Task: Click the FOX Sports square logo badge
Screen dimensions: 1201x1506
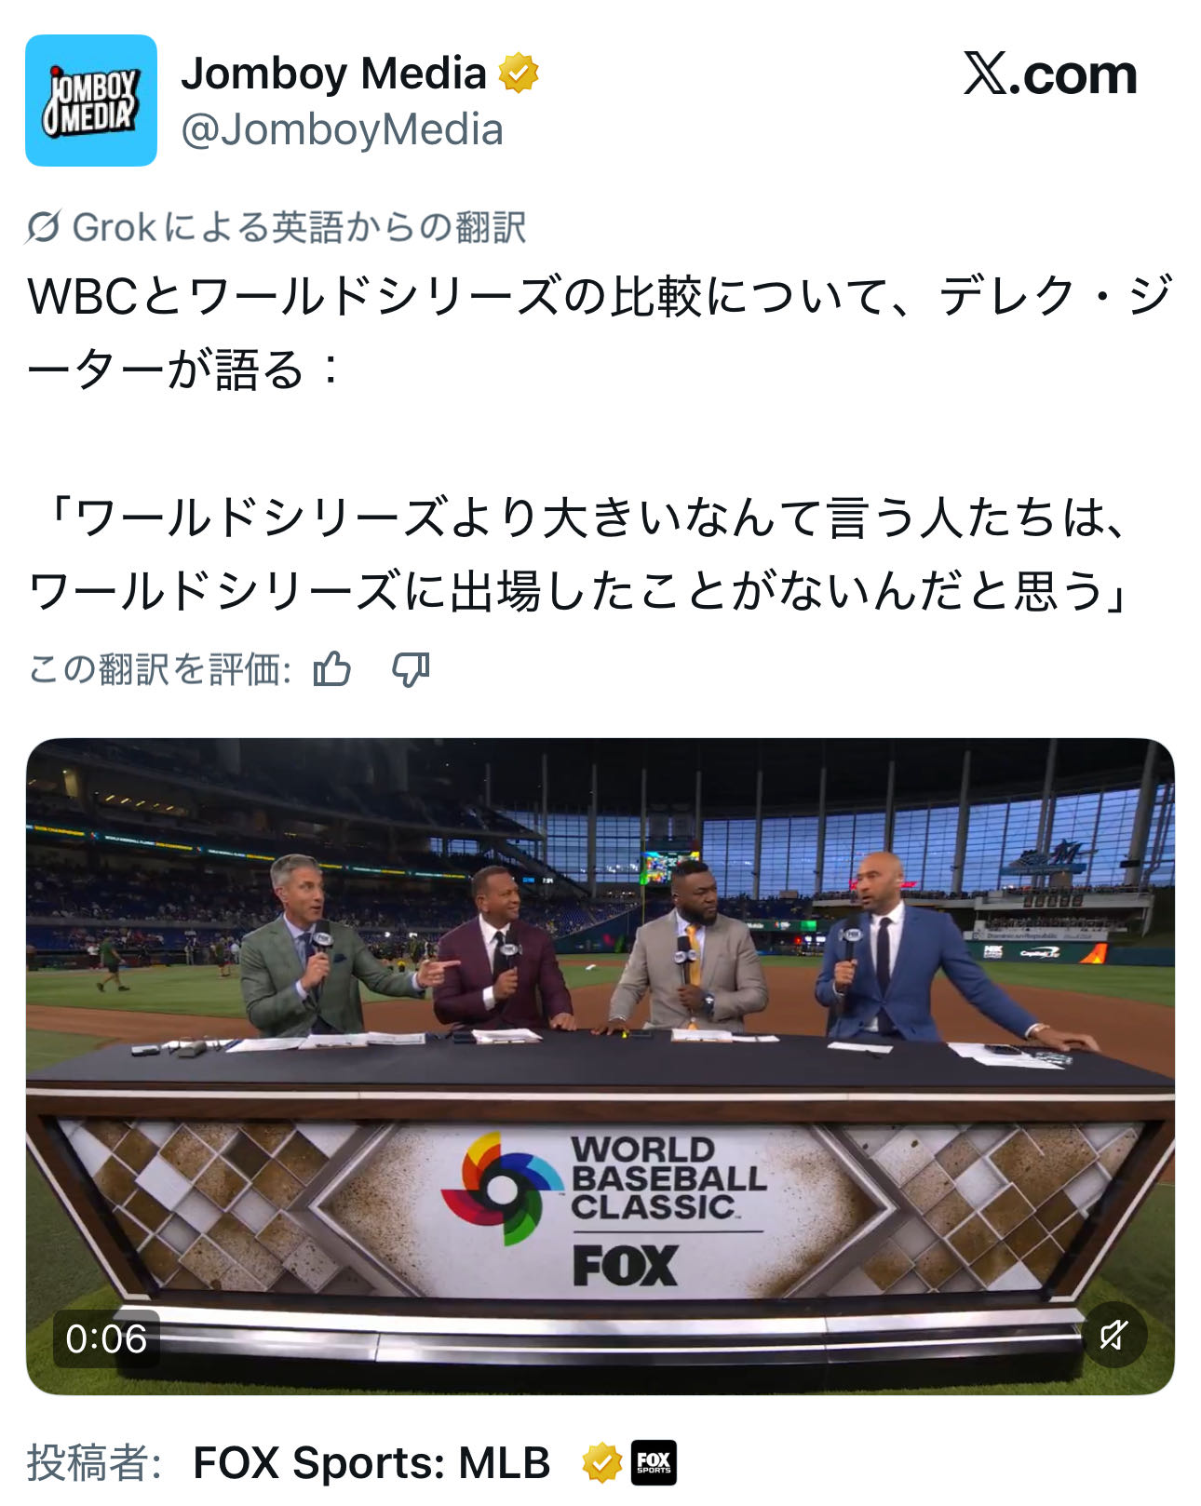Action: 654,1462
